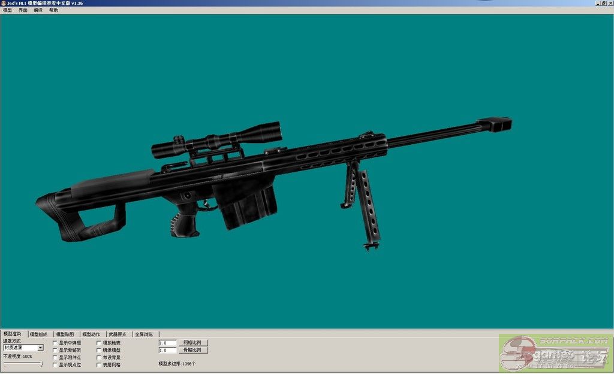This screenshot has height=374, width=614.
Task: Check the 模拟地表 option
Action: pyautogui.click(x=99, y=343)
